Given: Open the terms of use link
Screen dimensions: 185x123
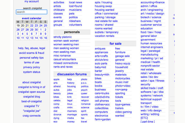Looking at the screenshot, I should [32, 63].
